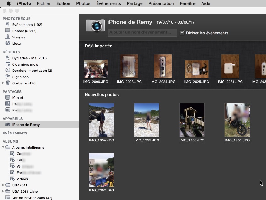Select thumbnail IMG_2024.JPG
This screenshot has height=200, width=266.
point(163,66)
